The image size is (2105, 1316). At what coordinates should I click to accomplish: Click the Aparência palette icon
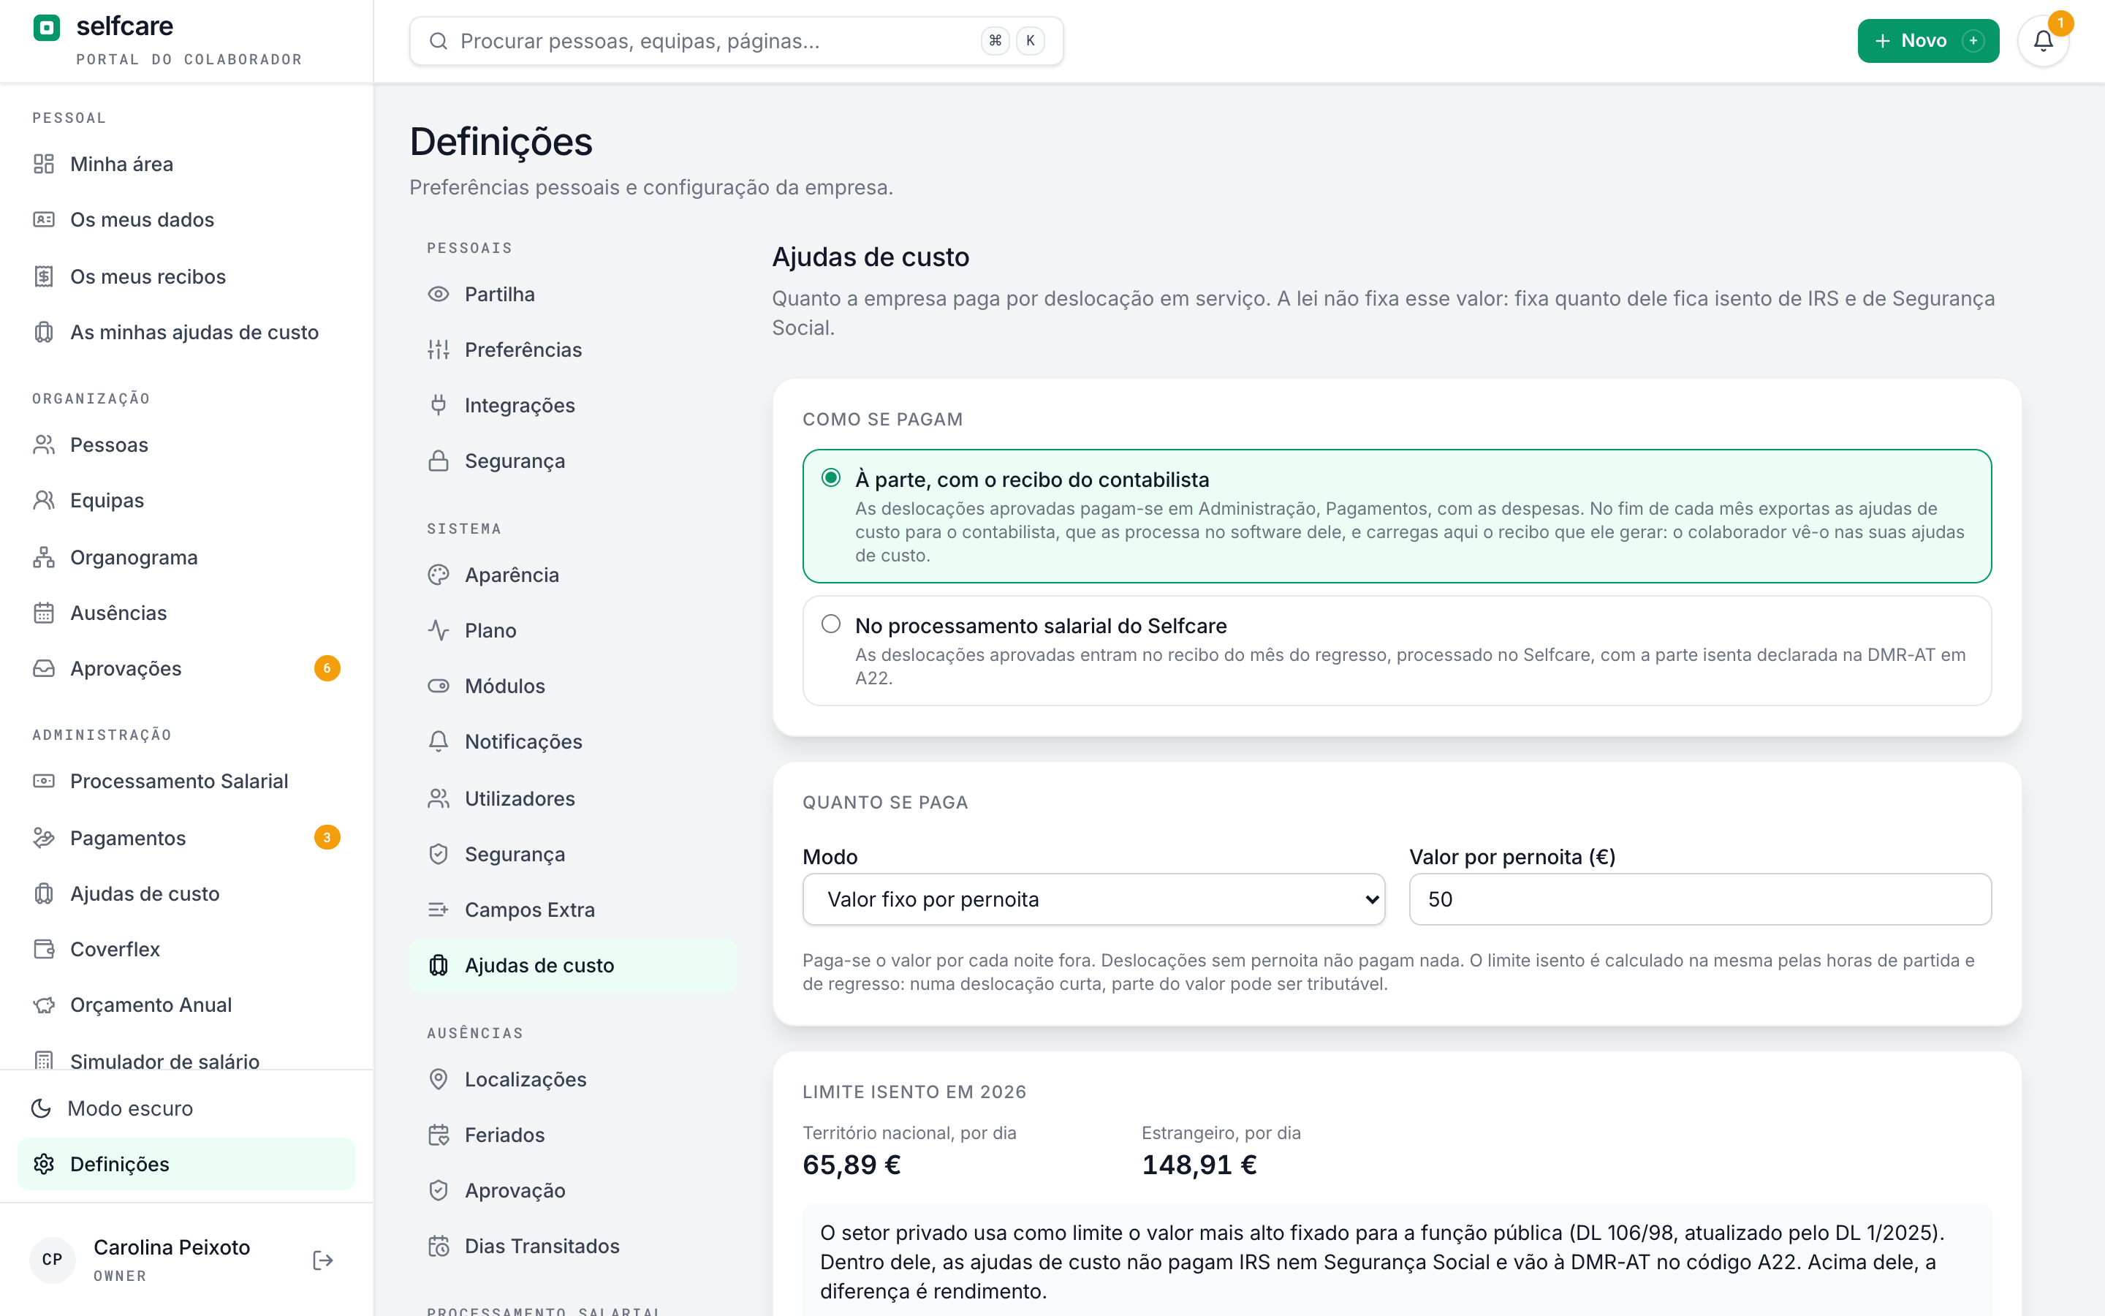click(x=439, y=575)
